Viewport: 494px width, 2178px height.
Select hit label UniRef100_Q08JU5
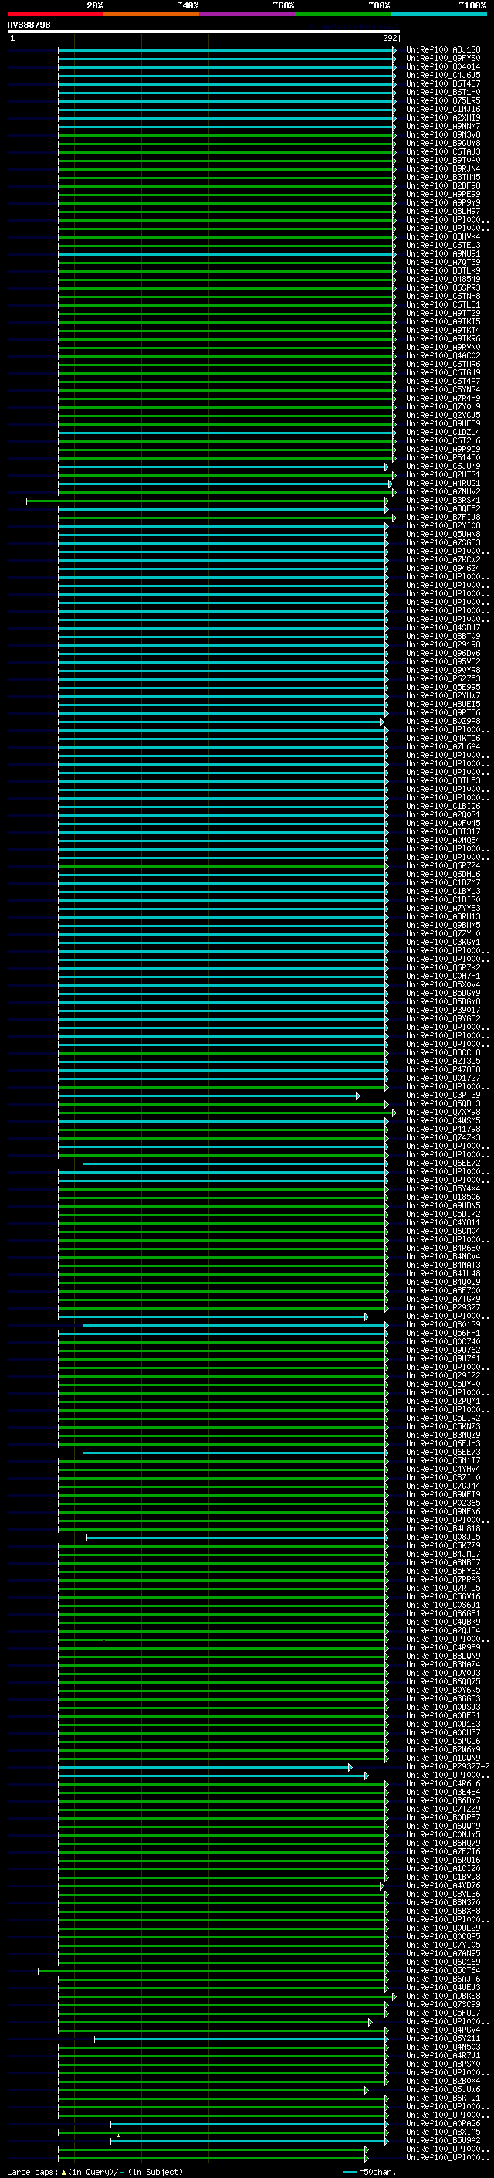[443, 1538]
